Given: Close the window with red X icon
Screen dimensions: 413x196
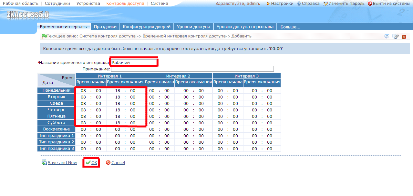Looking at the screenshot, I should 404,36.
